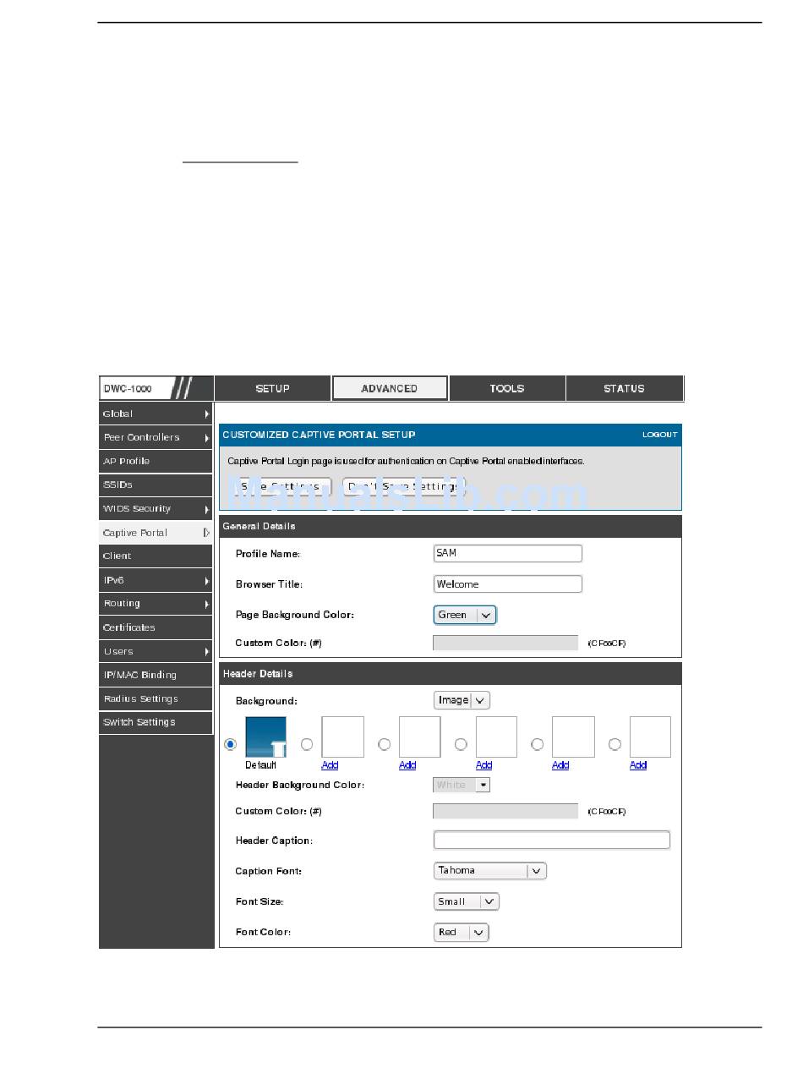The image size is (803, 1079).
Task: Expand the Global submenu arrow
Action: 206,414
